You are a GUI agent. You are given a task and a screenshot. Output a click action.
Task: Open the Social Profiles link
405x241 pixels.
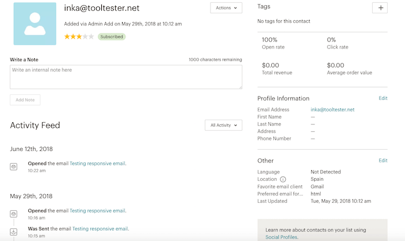282,237
